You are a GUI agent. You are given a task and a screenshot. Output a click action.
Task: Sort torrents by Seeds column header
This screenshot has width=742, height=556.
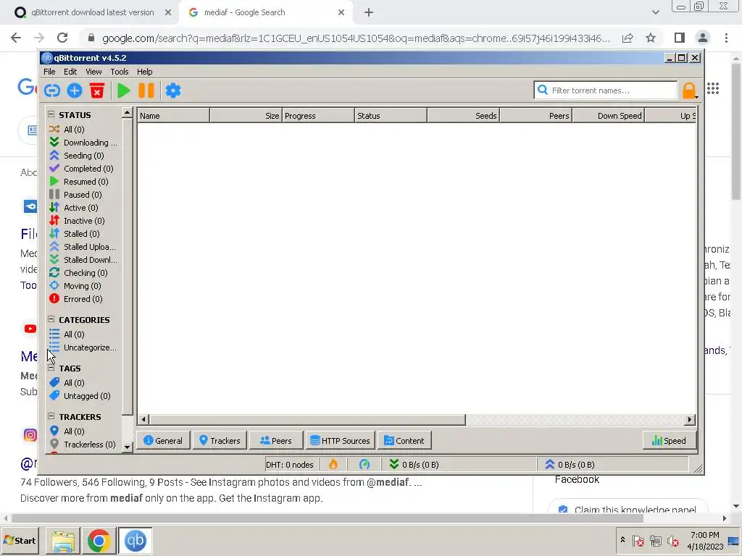point(463,116)
